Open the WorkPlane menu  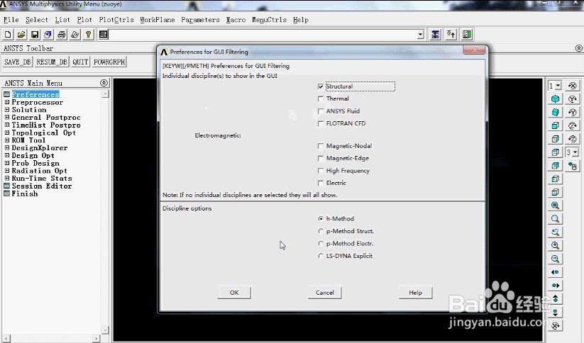pos(157,20)
